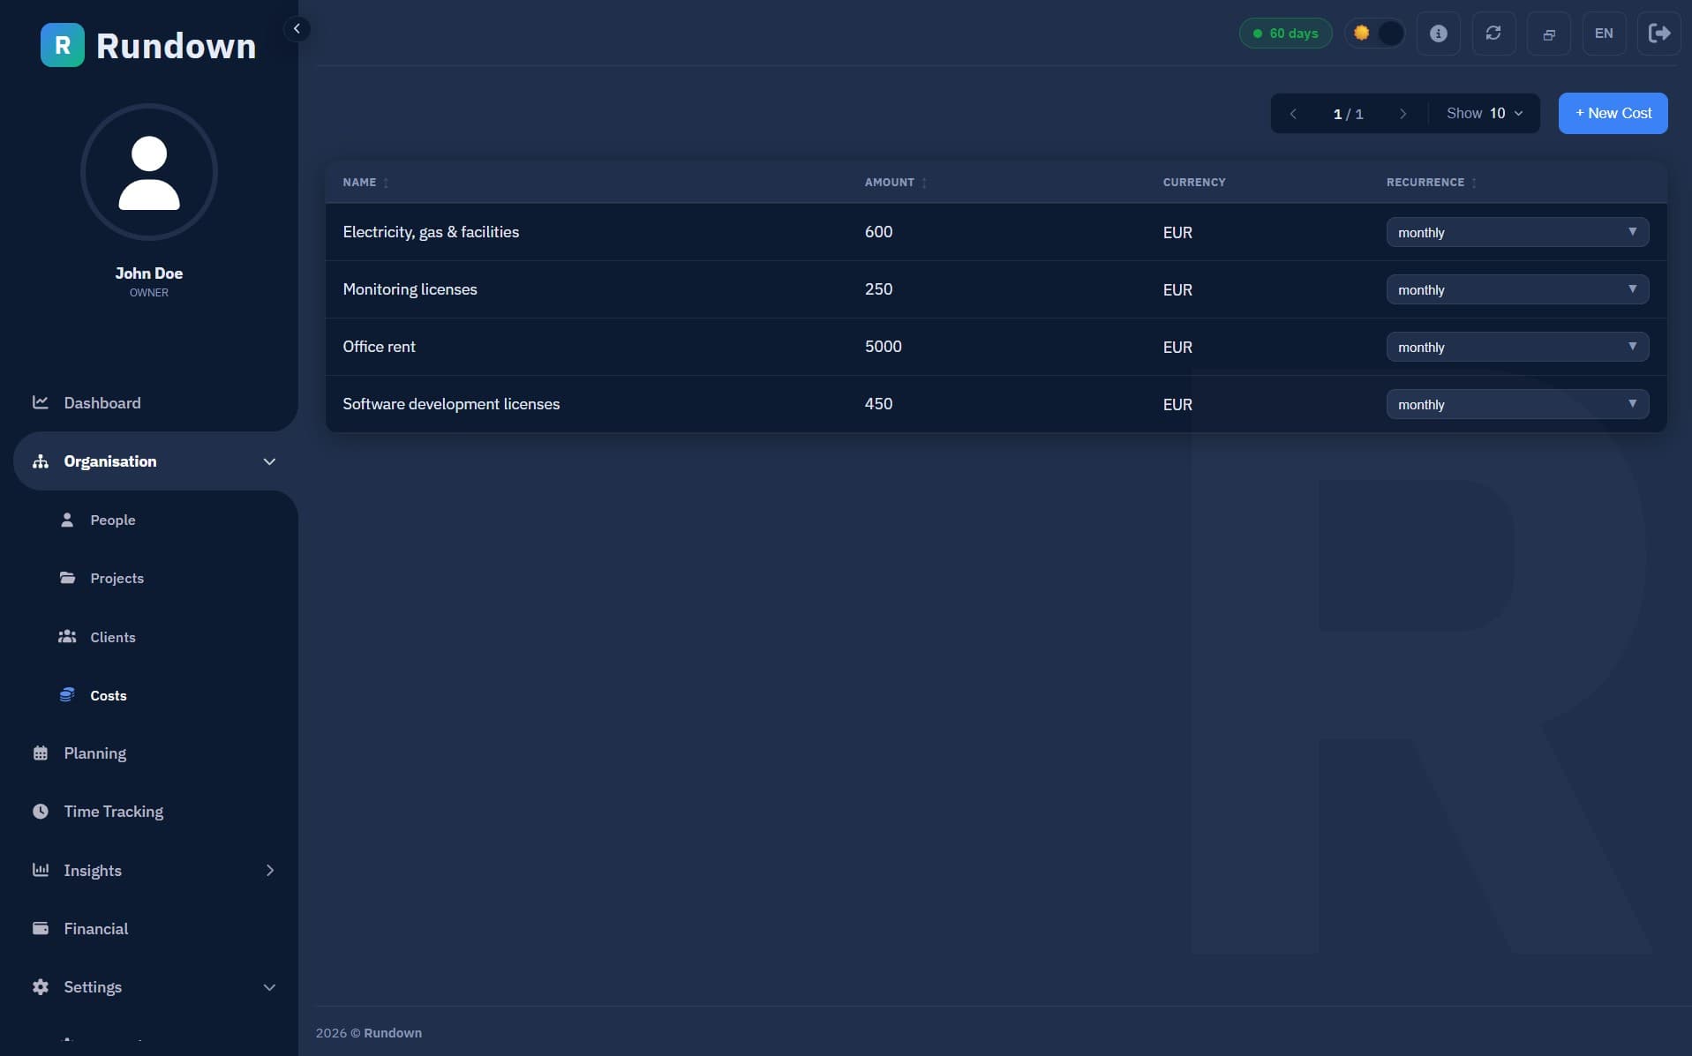Click the New Cost button
Viewport: 1692px width, 1056px height.
coord(1613,114)
